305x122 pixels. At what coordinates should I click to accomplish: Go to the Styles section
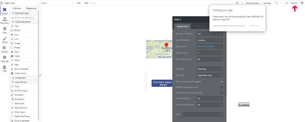pyautogui.click(x=5, y=40)
